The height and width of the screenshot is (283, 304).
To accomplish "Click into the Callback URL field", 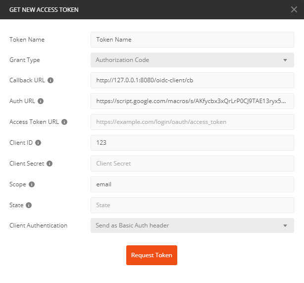I will coord(192,80).
